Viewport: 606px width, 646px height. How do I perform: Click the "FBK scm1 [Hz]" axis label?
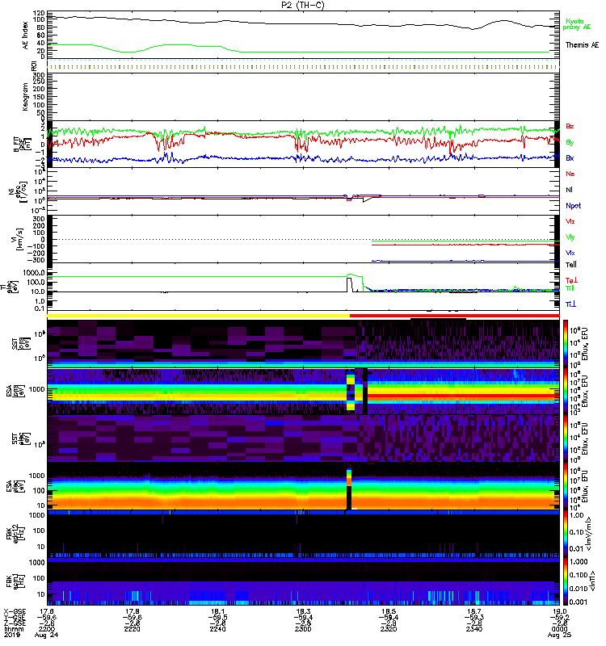point(15,581)
